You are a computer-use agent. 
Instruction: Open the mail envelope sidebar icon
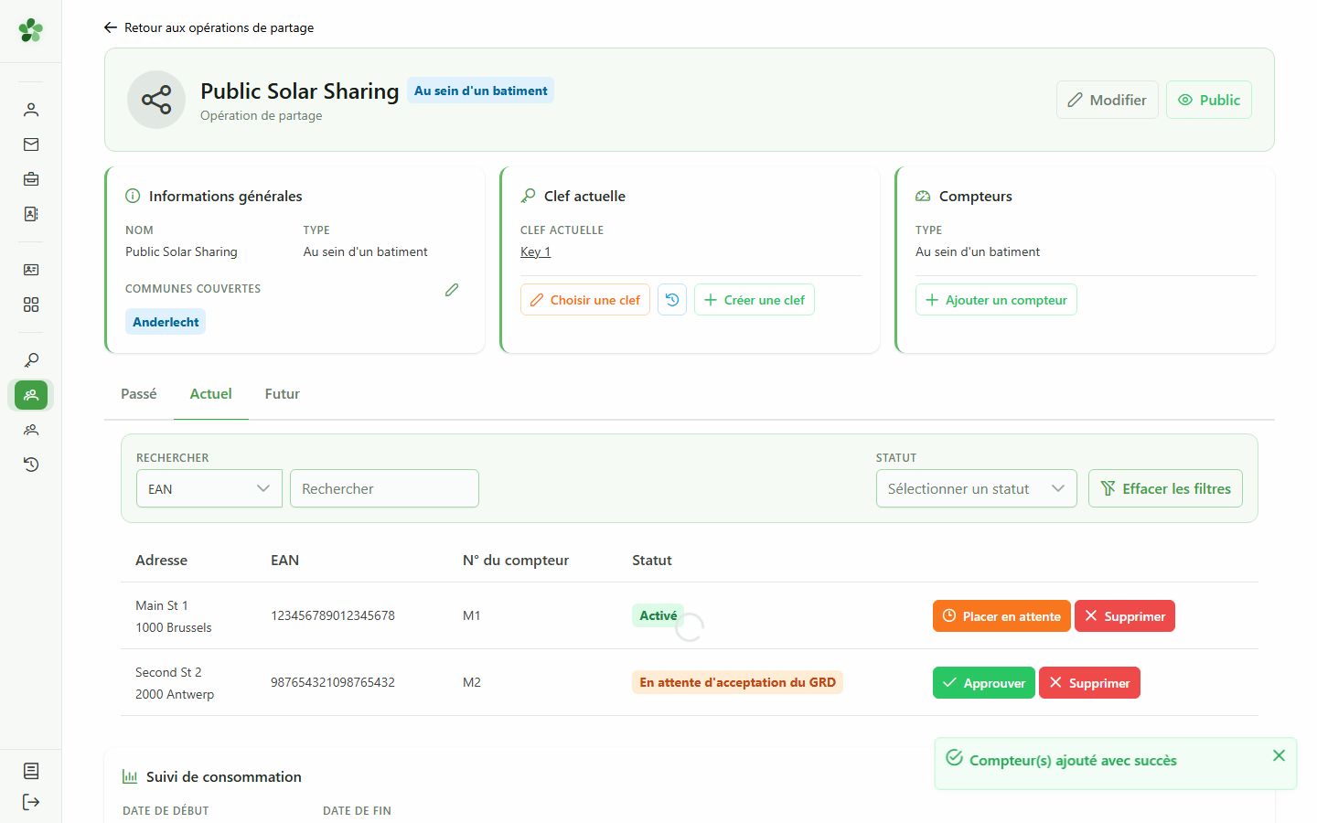[31, 144]
